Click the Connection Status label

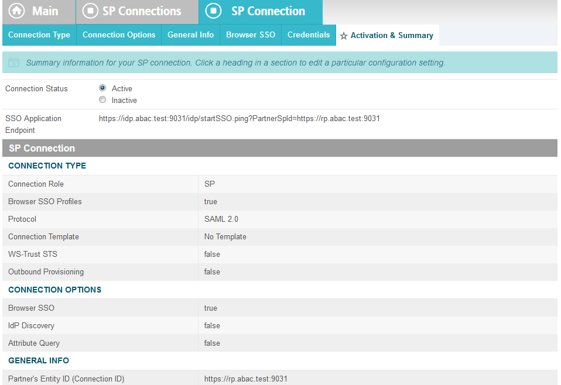point(36,89)
